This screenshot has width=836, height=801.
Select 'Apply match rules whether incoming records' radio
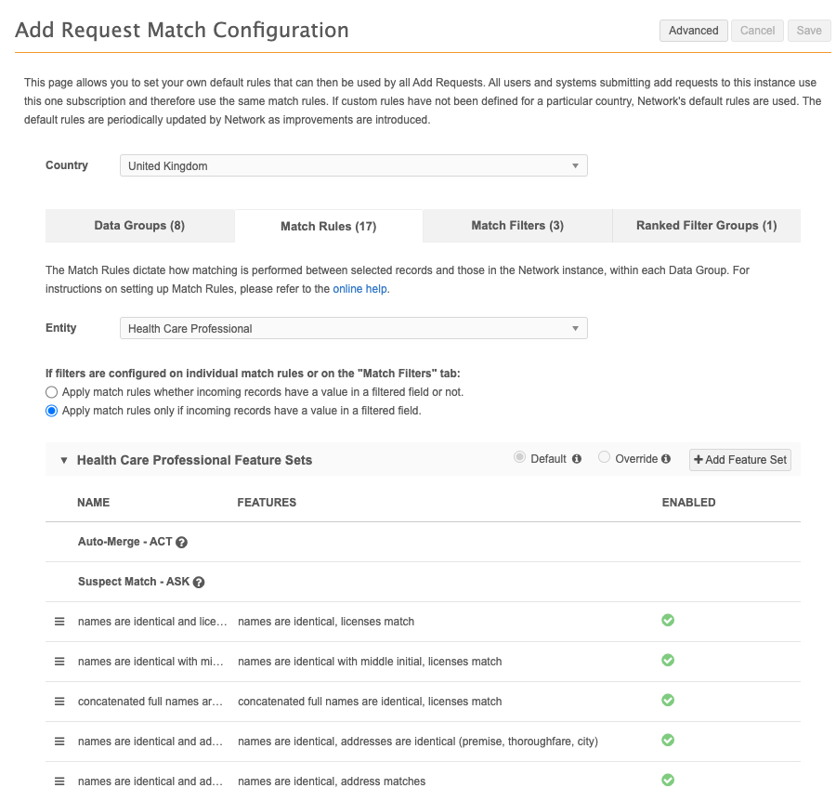(52, 392)
